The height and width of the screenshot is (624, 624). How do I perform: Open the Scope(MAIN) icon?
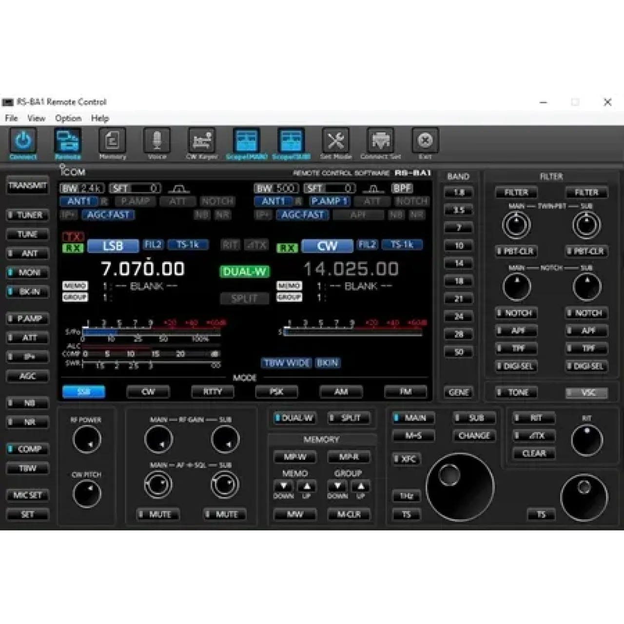point(246,142)
